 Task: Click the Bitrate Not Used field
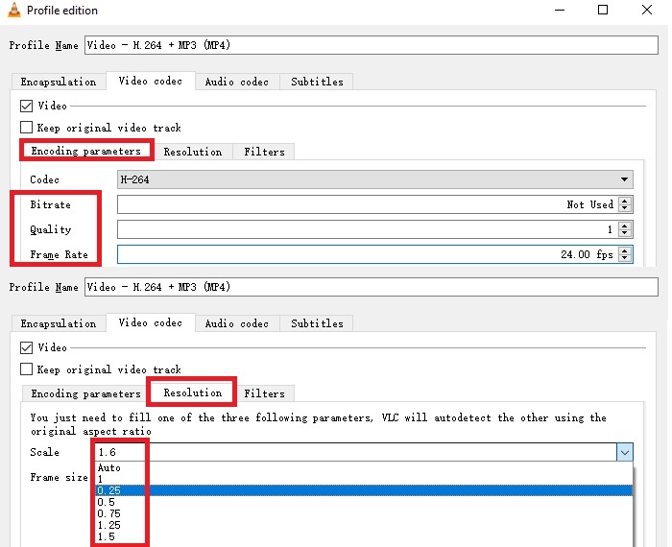click(x=368, y=204)
